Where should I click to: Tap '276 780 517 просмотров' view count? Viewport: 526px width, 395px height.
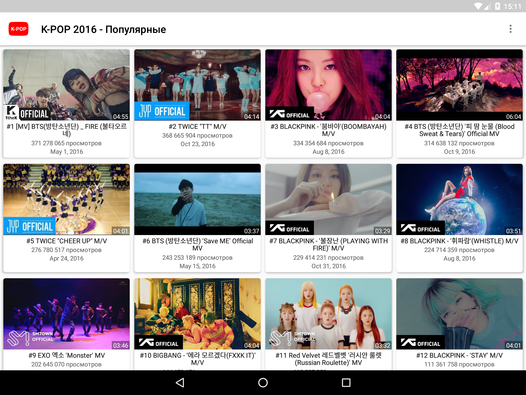[x=67, y=250]
